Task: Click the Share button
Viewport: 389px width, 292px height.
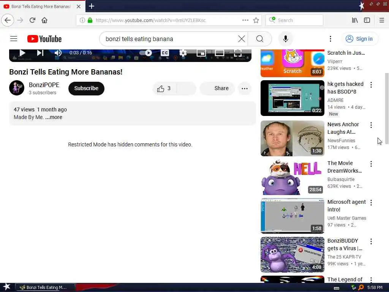Action: pos(218,88)
